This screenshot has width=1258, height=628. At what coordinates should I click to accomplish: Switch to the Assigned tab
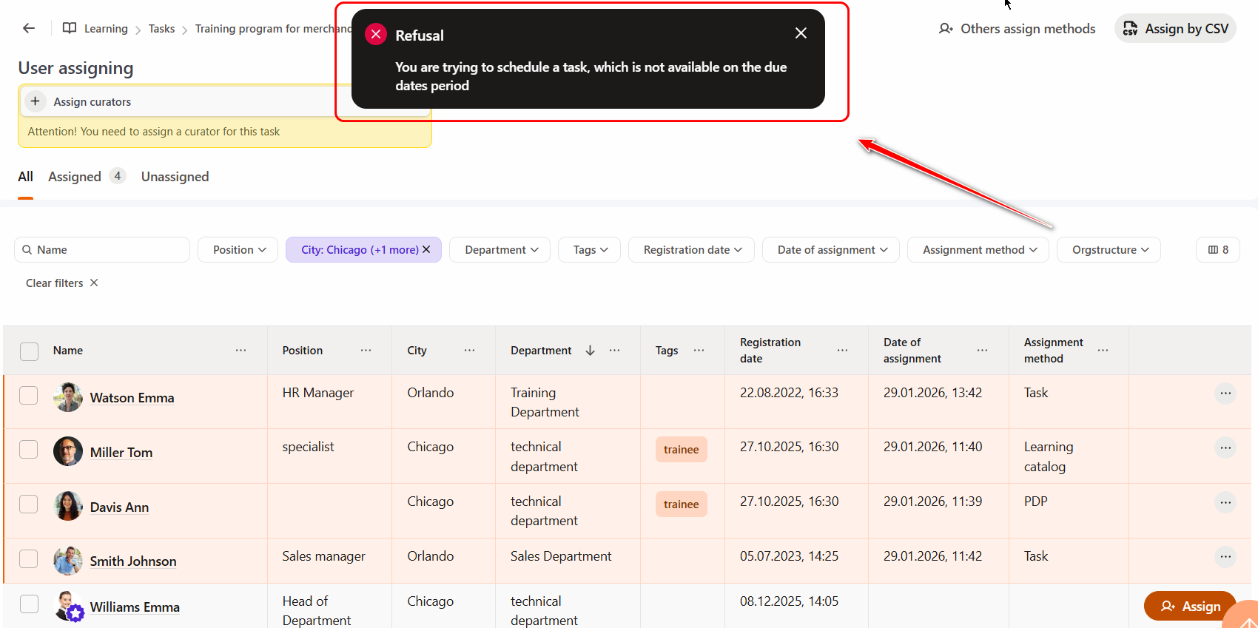[75, 177]
